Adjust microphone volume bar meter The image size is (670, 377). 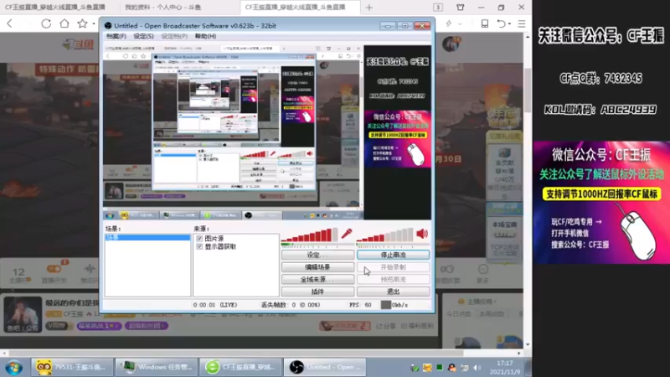click(x=310, y=235)
